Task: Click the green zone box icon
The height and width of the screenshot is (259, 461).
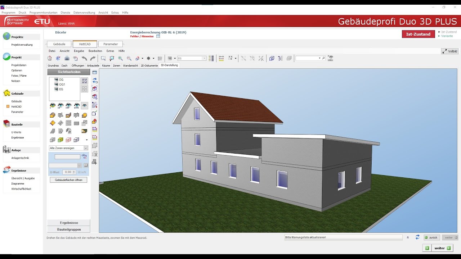Action: pyautogui.click(x=61, y=140)
